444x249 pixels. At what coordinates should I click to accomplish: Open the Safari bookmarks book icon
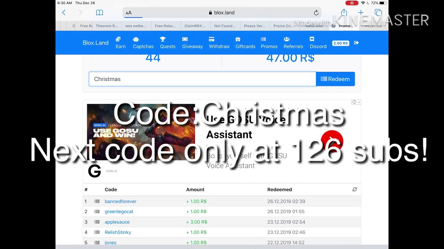(100, 12)
